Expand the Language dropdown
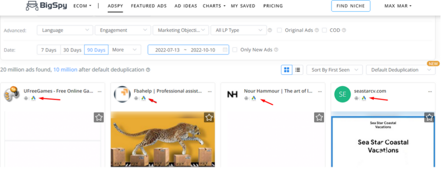This screenshot has width=443, height=172. coord(65,30)
